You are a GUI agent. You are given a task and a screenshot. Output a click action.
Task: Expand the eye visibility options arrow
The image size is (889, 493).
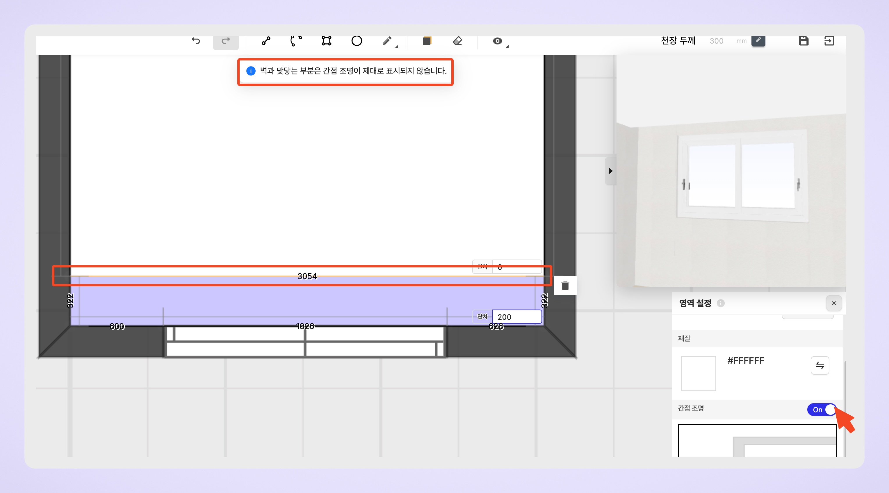pyautogui.click(x=507, y=47)
